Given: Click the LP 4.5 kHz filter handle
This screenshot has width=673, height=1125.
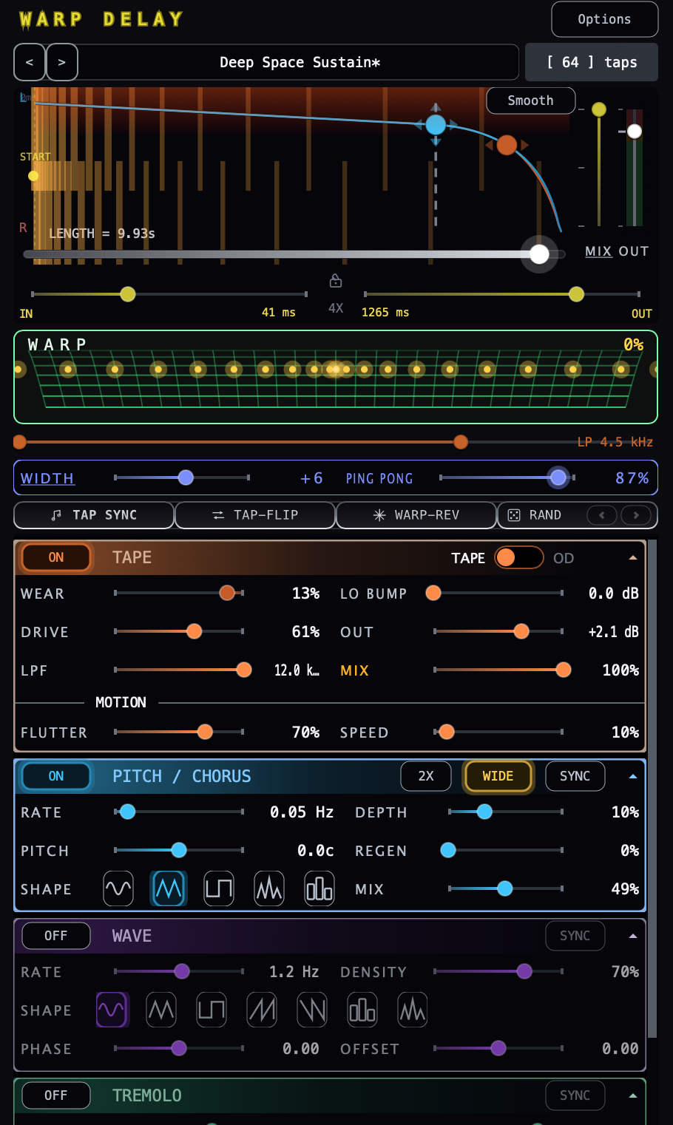Looking at the screenshot, I should [461, 442].
